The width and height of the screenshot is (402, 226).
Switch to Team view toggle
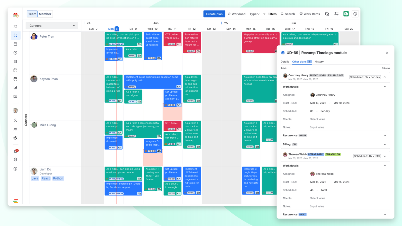(32, 14)
